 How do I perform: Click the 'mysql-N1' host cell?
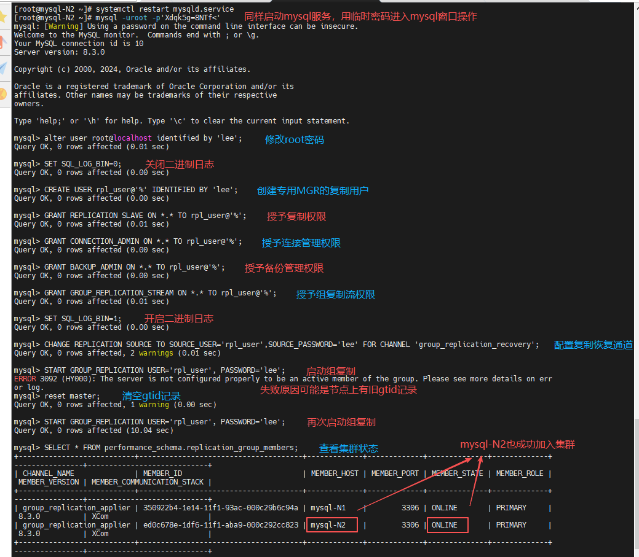(328, 508)
